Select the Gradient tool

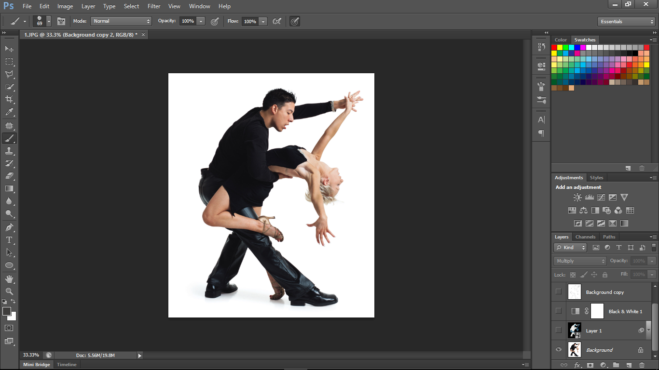9,188
